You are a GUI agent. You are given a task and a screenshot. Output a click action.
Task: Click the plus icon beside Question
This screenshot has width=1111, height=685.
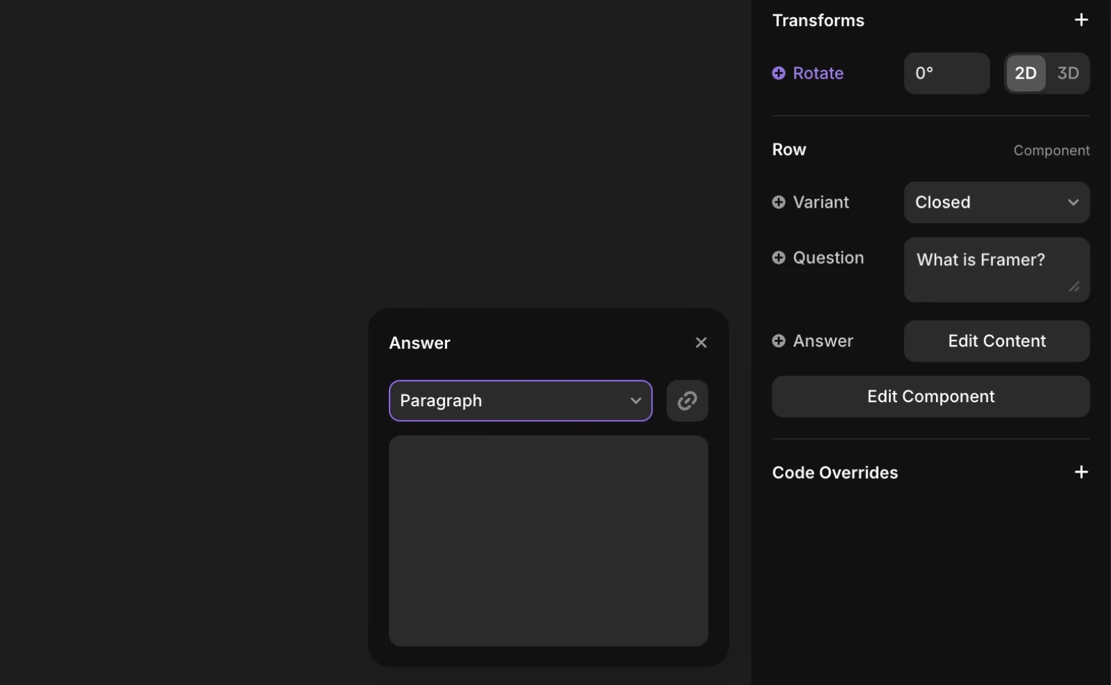click(x=778, y=258)
